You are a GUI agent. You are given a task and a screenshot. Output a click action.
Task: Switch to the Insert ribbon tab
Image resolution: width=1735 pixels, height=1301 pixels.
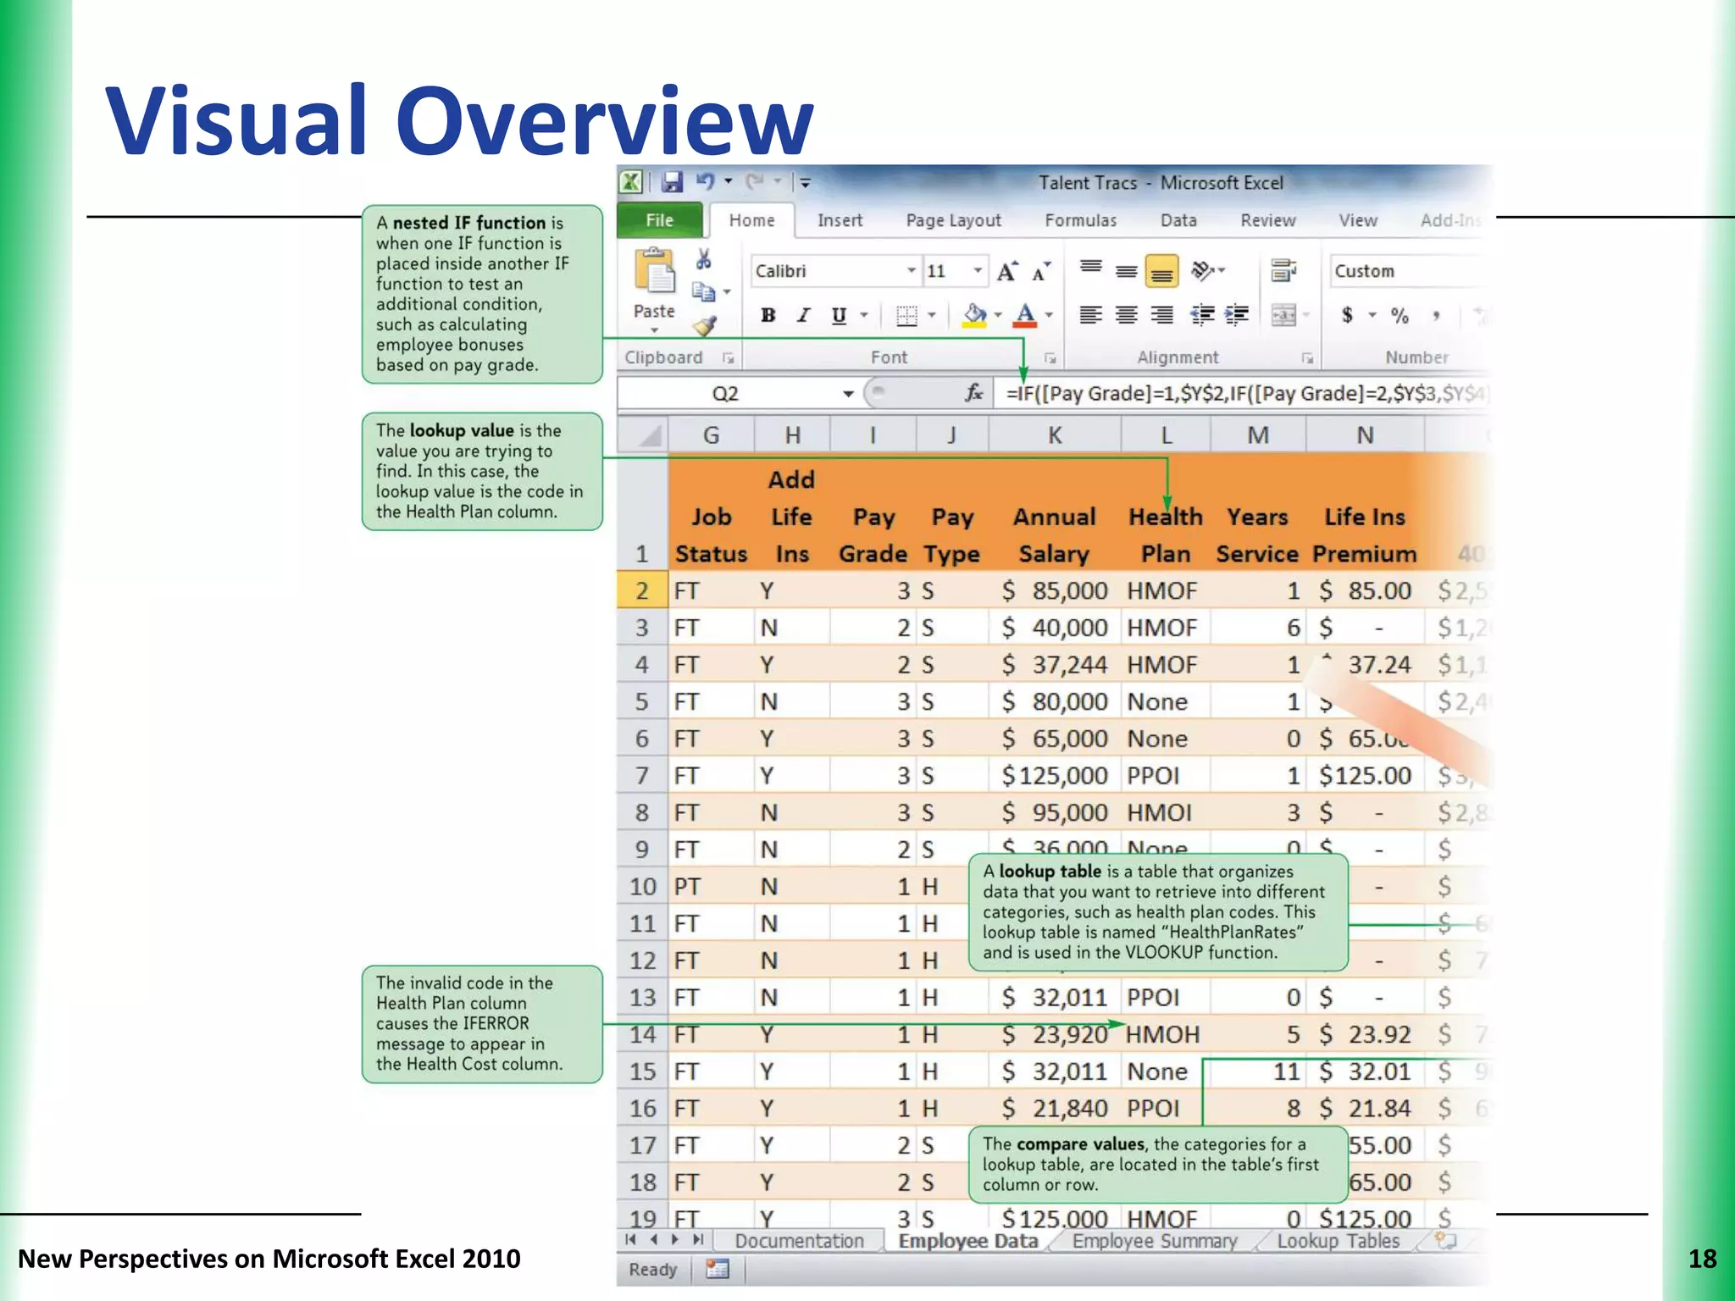840,220
